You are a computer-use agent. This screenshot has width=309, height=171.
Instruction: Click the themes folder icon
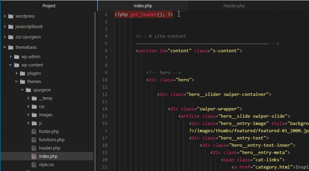coord(22,82)
